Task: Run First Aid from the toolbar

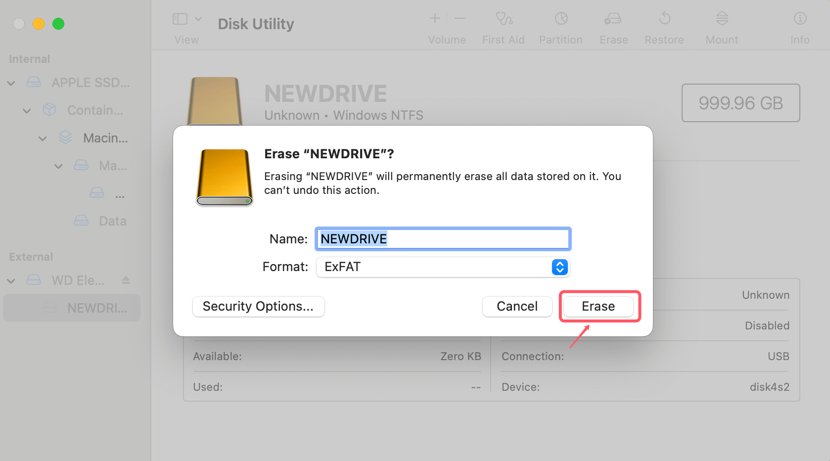Action: [x=503, y=25]
